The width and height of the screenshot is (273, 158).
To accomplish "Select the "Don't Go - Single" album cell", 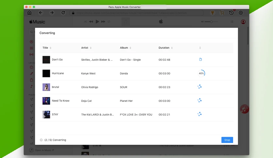I will point(130,60).
